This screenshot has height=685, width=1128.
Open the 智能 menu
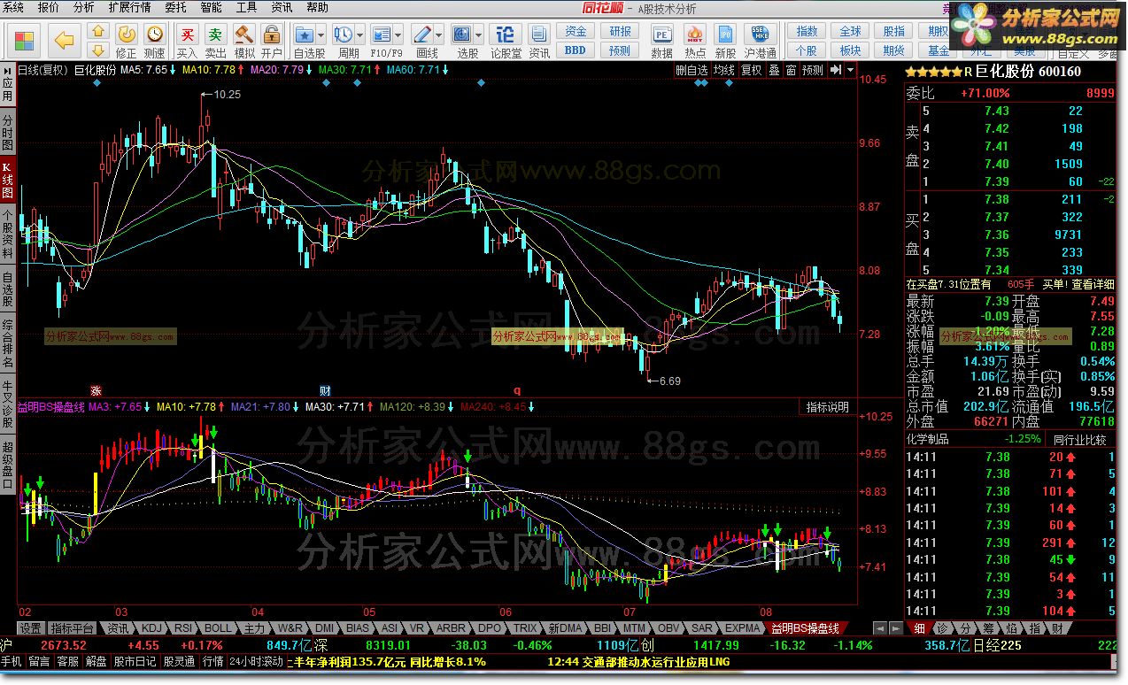[211, 7]
